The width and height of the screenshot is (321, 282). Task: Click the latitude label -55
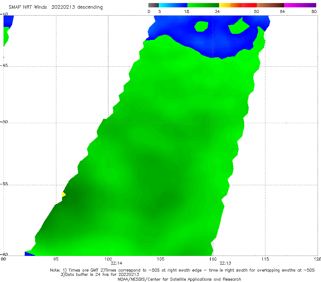[x=4, y=184]
